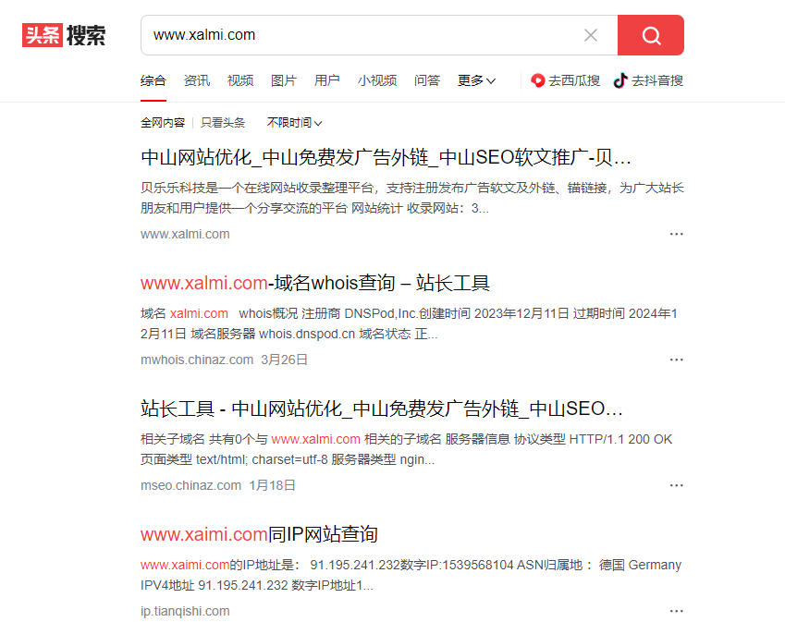The width and height of the screenshot is (785, 622).
Task: Open www.xaimi.com同IP网站查询 result title
Action: [x=259, y=534]
